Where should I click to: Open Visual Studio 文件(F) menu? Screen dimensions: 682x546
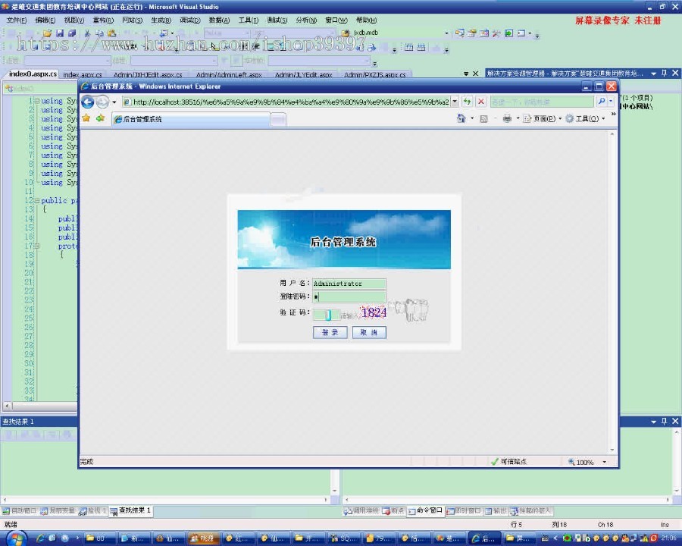click(x=17, y=20)
